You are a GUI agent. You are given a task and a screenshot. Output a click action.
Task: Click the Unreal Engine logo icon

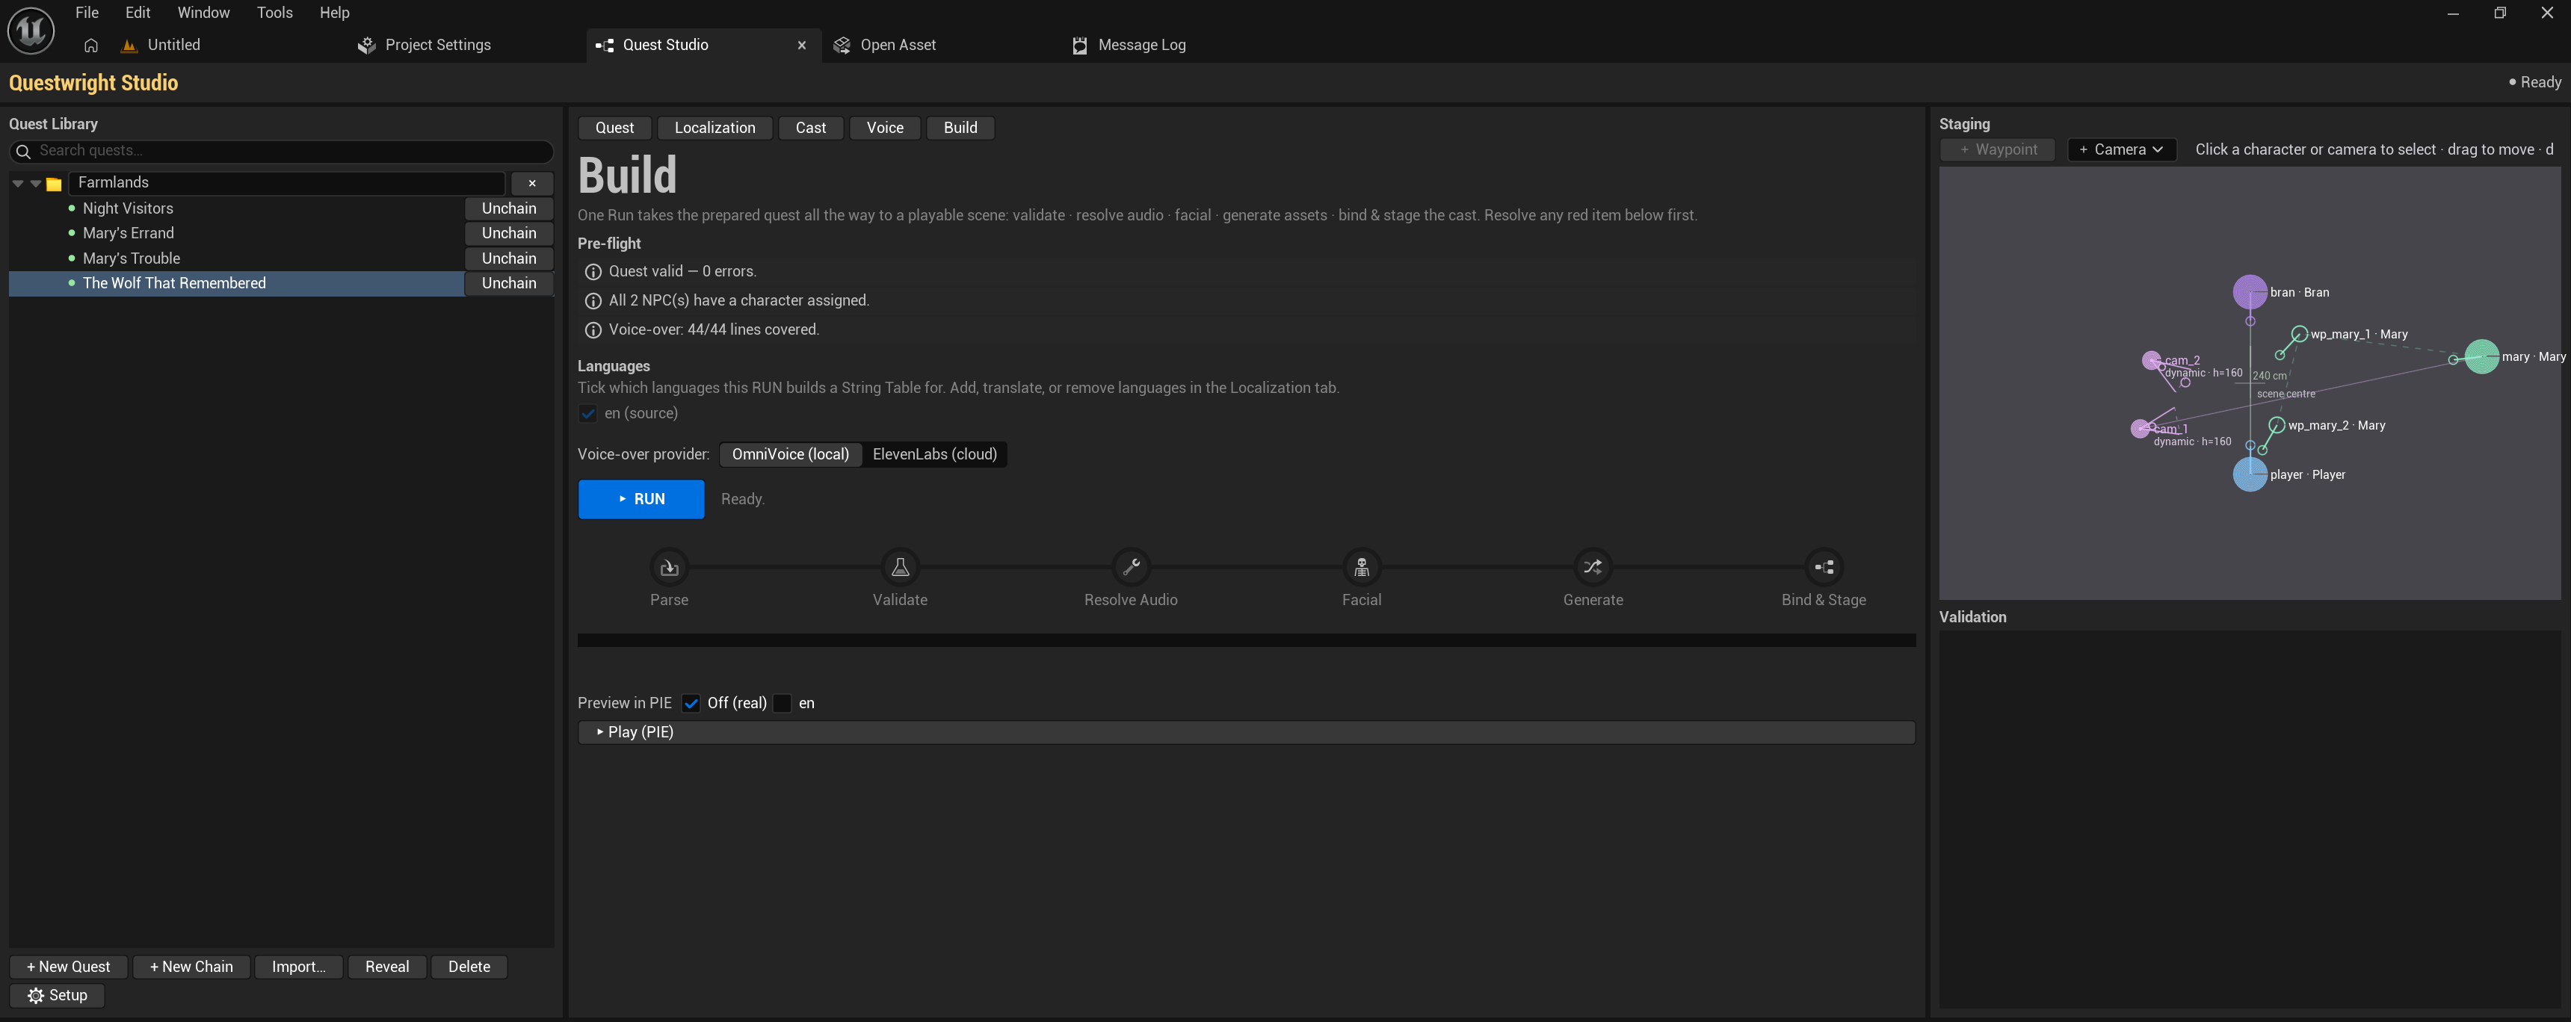click(x=31, y=30)
